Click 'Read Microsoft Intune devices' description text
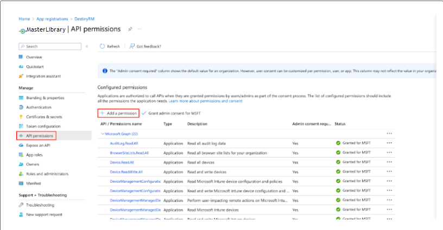The height and width of the screenshot is (230, 443). click(x=213, y=210)
